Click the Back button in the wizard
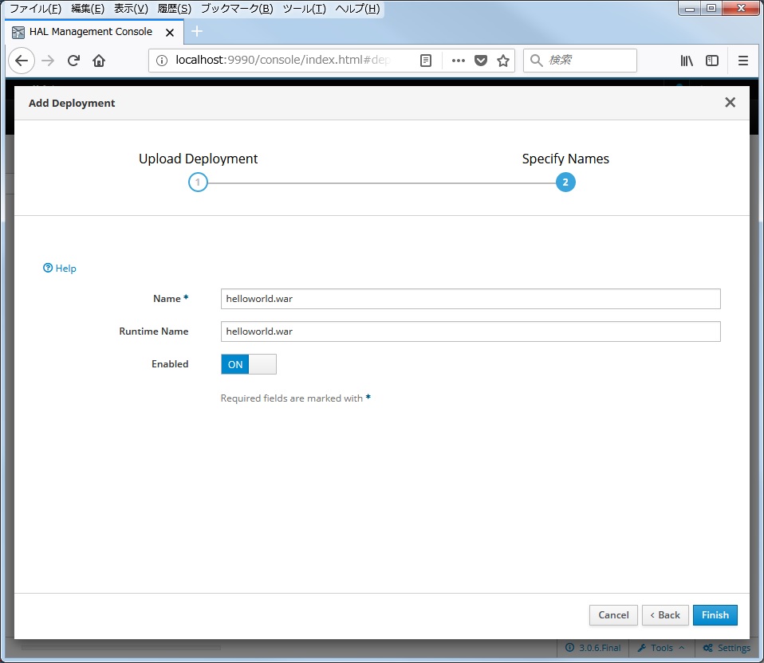This screenshot has width=764, height=663. 664,614
